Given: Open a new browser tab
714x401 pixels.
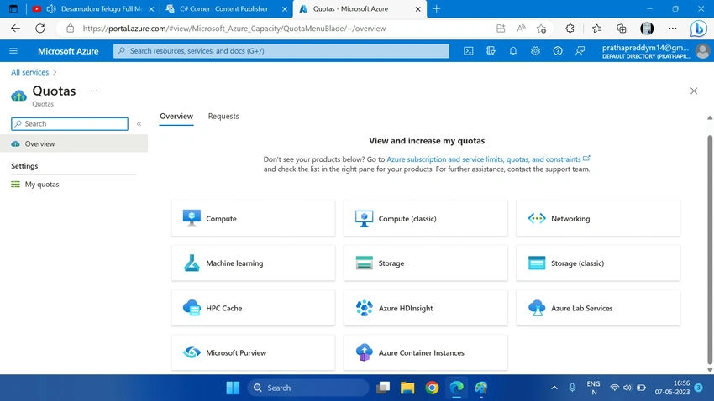Looking at the screenshot, I should tap(436, 8).
